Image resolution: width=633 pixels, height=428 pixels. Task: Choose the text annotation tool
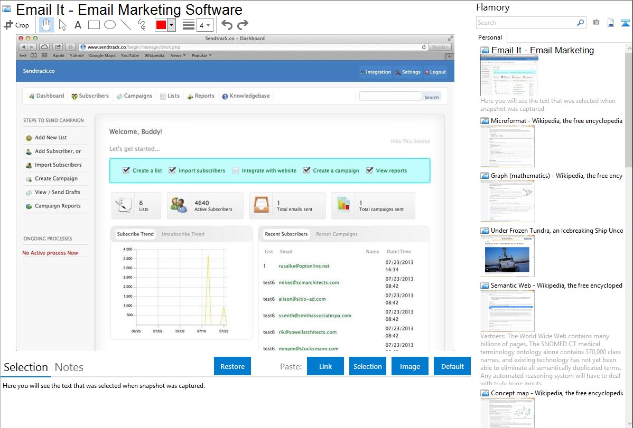[78, 25]
